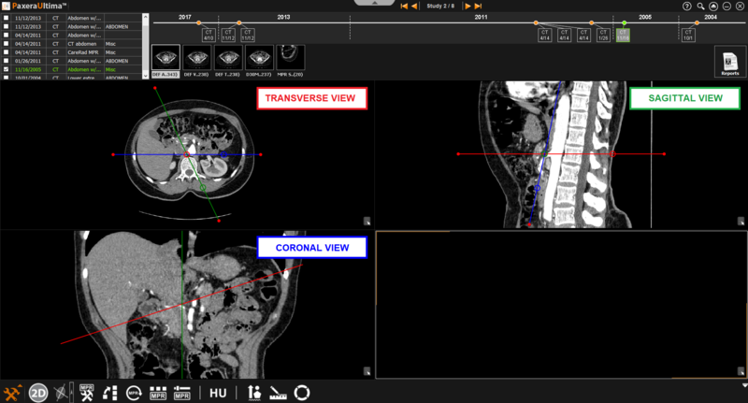Select the CT 10/1 timeline marker in 2004

coord(688,35)
